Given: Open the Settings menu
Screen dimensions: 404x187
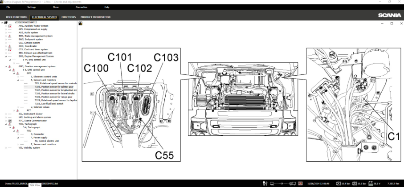Looking at the screenshot, I should (32, 7).
